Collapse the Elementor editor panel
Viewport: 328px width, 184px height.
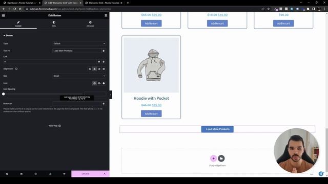111,95
